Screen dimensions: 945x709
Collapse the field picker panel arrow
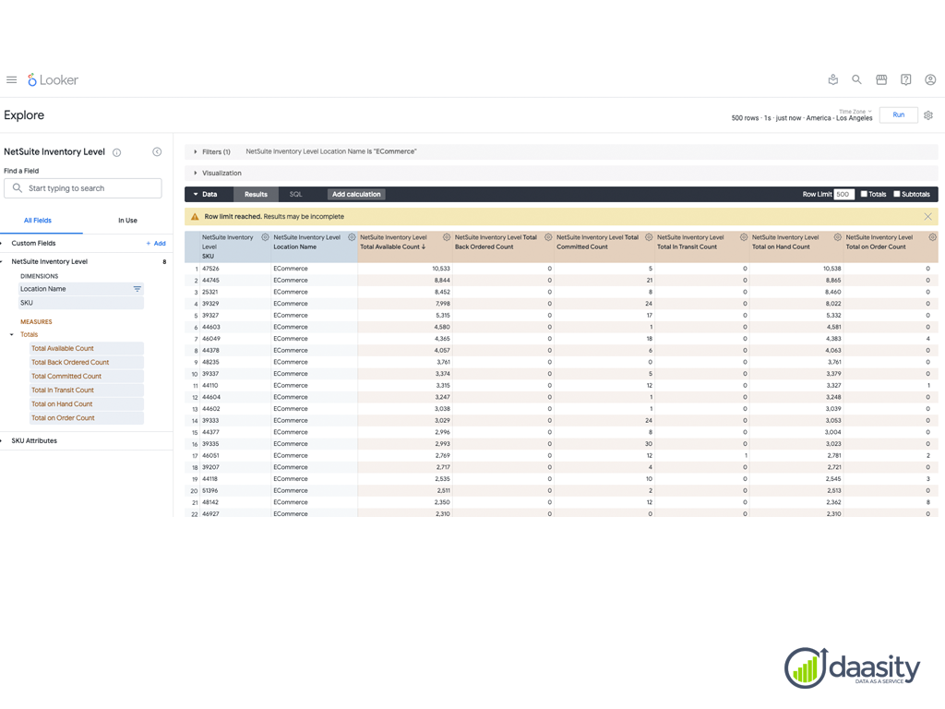click(157, 152)
